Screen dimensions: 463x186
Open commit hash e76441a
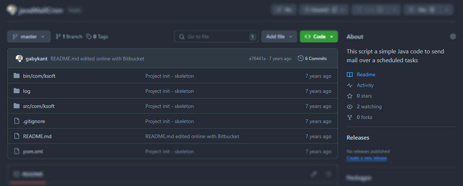257,59
